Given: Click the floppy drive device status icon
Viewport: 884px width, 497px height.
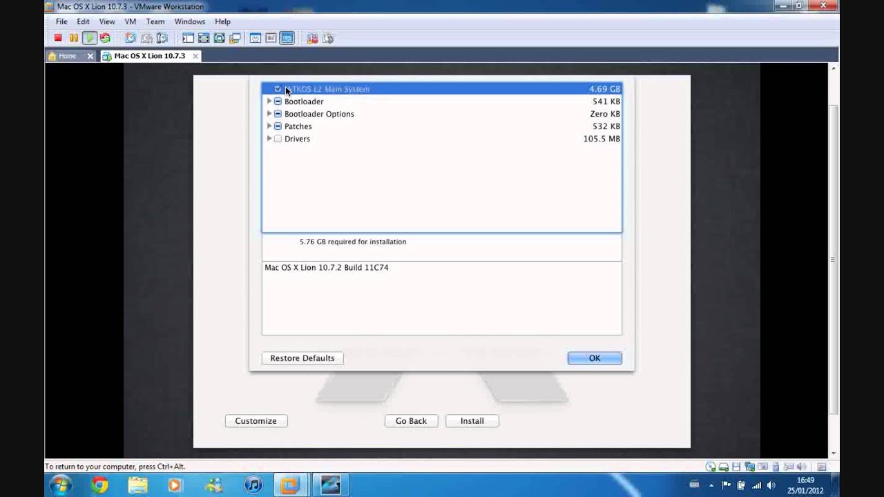Looking at the screenshot, I should (x=737, y=467).
